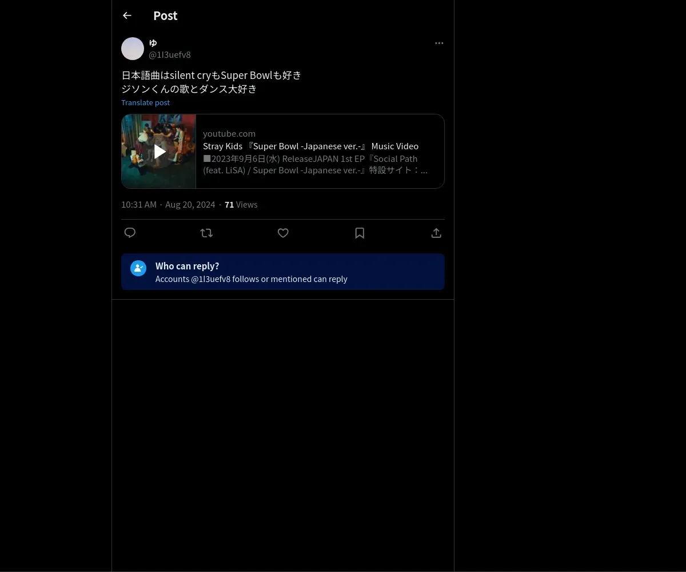The image size is (686, 572).
Task: Open the ゆ profile avatar
Action: coord(133,49)
